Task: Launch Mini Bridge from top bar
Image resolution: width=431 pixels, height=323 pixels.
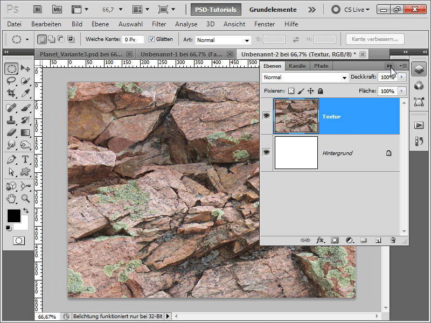Action: (57, 10)
